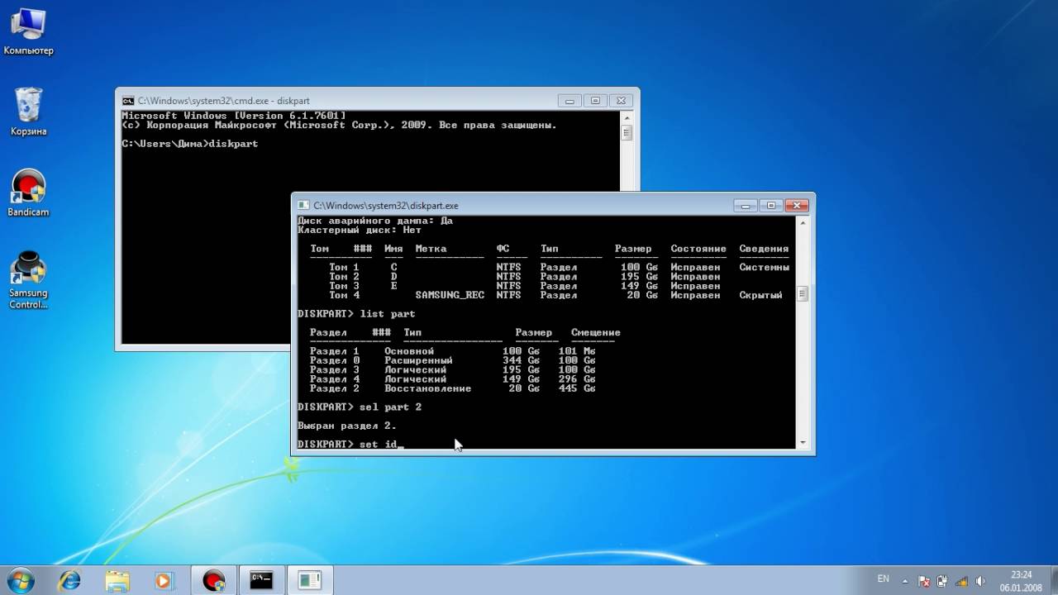Open Windows Explorer folder taskbar icon
1058x595 pixels.
tap(117, 580)
